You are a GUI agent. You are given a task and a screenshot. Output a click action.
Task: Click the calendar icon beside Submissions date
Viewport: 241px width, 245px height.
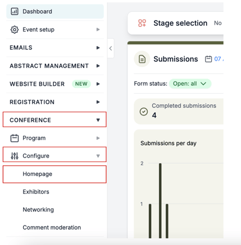coord(208,59)
